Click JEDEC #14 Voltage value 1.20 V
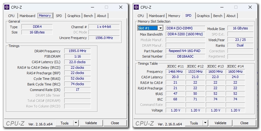This screenshot has width=261, height=131. coord(235,110)
